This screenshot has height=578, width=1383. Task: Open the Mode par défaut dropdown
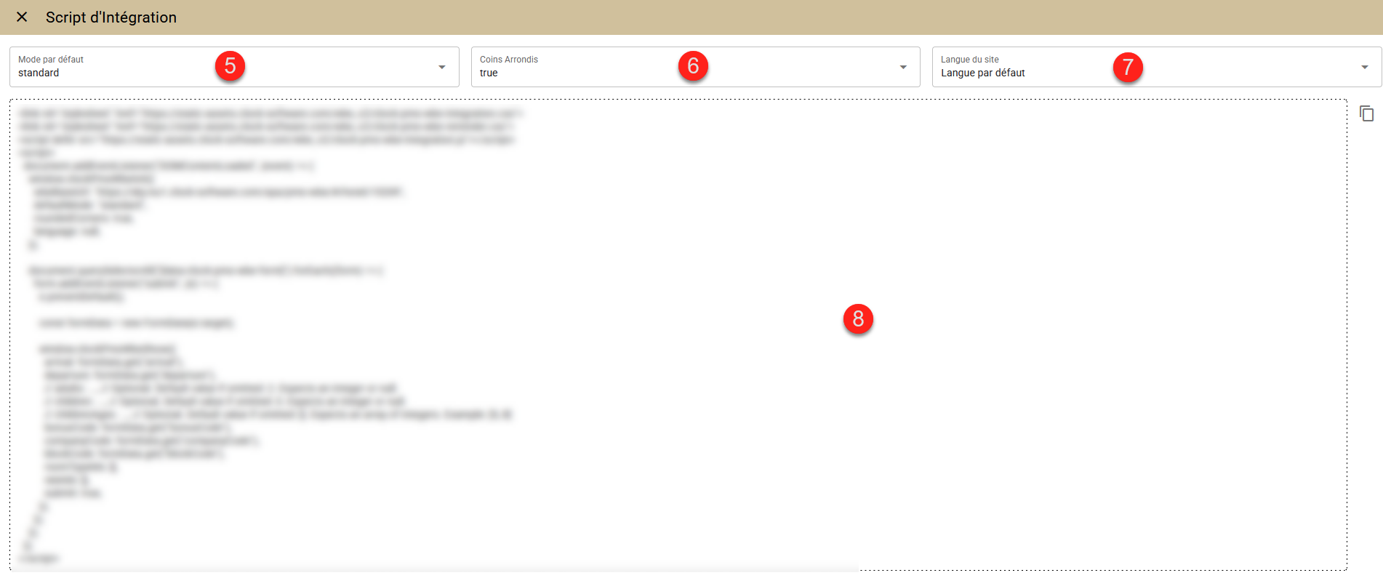tap(234, 67)
